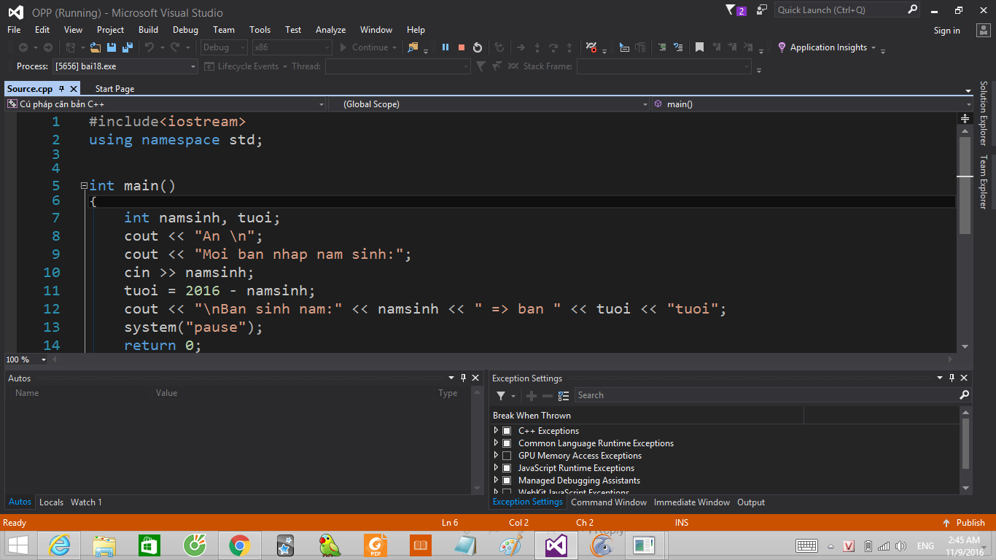The height and width of the screenshot is (560, 996).
Task: Toggle the JavaScript Runtime Exceptions checkbox
Action: point(507,468)
